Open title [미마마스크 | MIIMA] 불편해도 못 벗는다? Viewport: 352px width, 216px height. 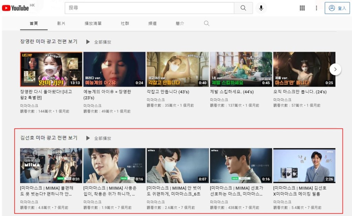pos(47,191)
